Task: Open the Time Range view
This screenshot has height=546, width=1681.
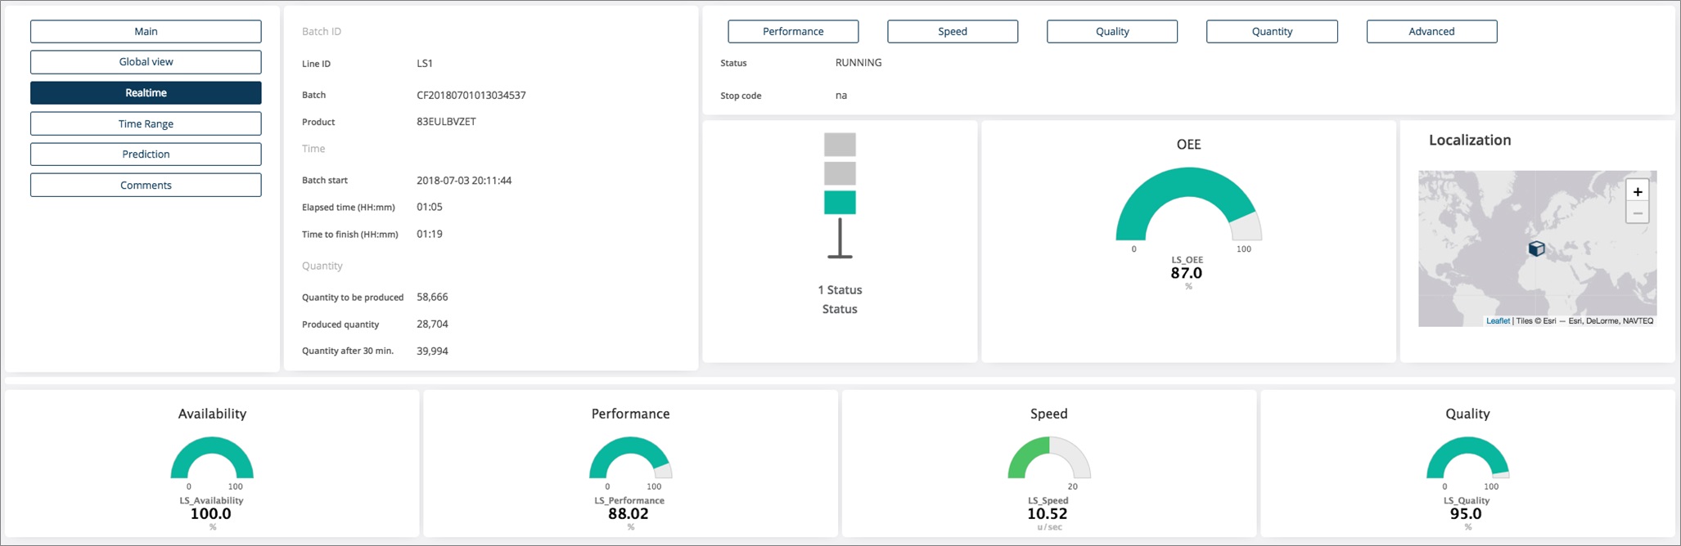Action: (146, 123)
